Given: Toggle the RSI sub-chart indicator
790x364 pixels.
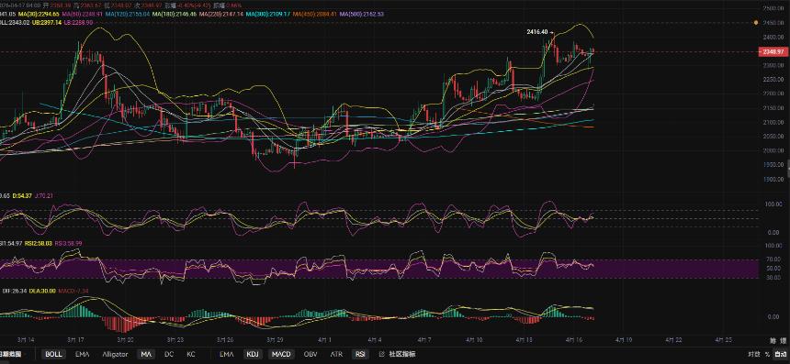Looking at the screenshot, I should pyautogui.click(x=360, y=354).
